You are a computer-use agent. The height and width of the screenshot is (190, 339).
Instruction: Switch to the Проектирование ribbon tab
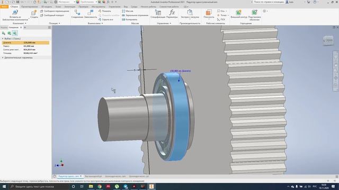(x=30, y=7)
